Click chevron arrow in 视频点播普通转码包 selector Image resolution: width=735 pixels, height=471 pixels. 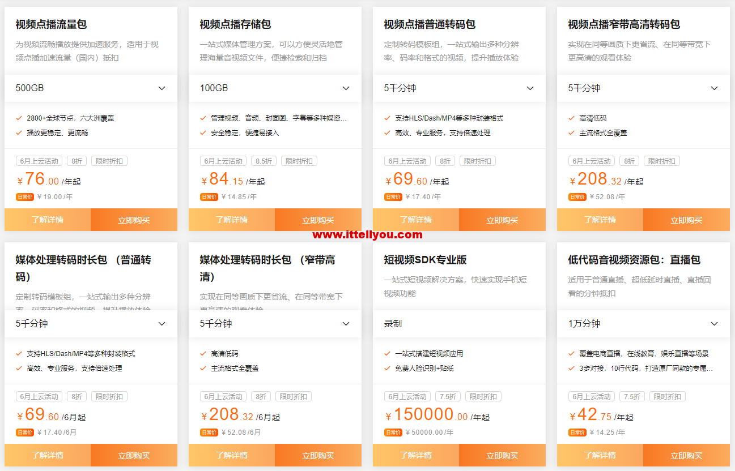tap(530, 88)
